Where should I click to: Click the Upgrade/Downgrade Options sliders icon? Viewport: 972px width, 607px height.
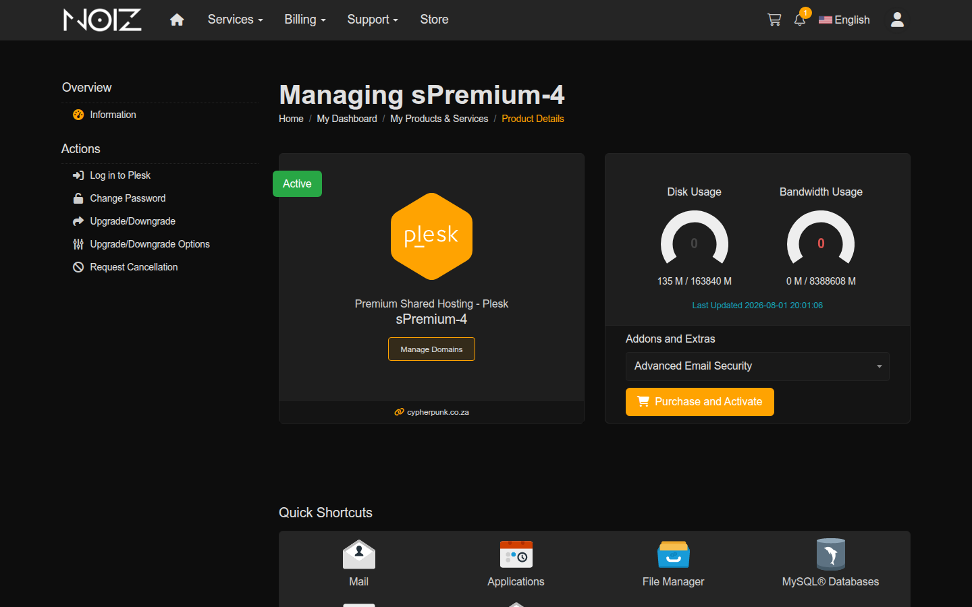[x=78, y=244]
